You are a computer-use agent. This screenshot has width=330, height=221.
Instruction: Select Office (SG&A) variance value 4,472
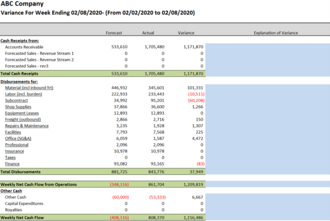197,138
